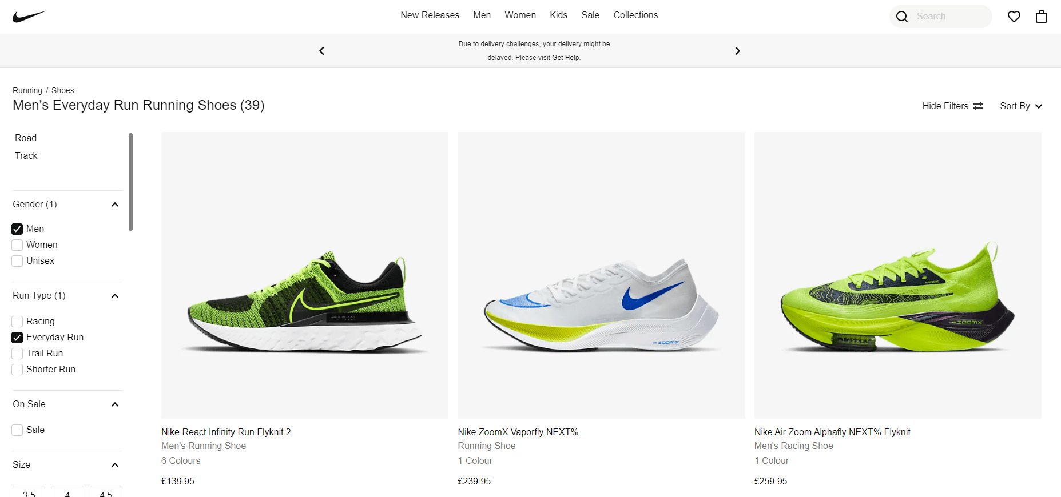Click the £259.95 price
Screen dimensions: 1061x497
coord(770,481)
